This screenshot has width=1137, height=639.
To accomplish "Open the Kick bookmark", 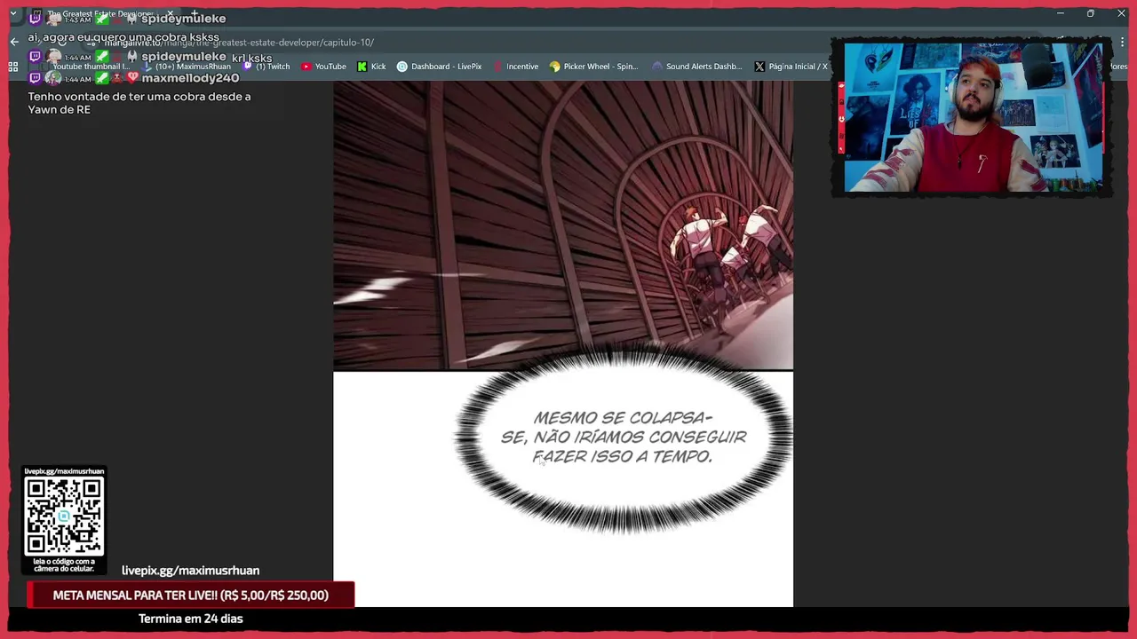I will tap(371, 67).
